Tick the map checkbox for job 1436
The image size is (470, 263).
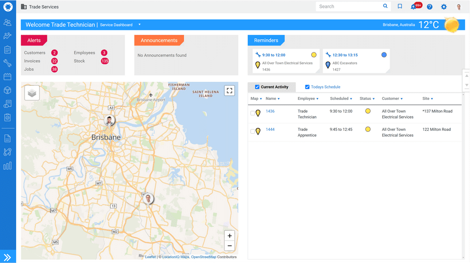pos(253,113)
